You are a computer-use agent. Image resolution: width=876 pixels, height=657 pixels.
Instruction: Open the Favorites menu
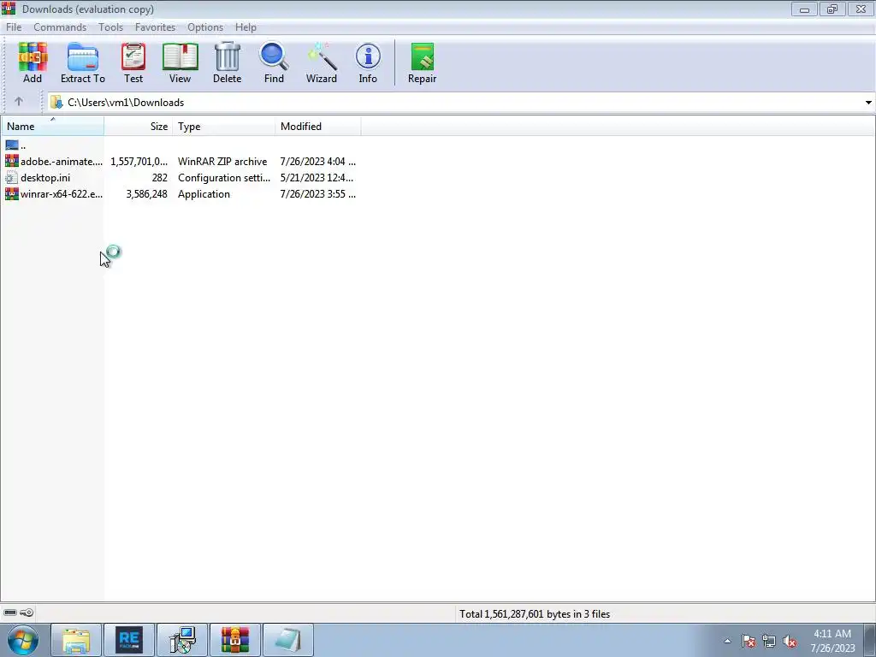coord(155,27)
